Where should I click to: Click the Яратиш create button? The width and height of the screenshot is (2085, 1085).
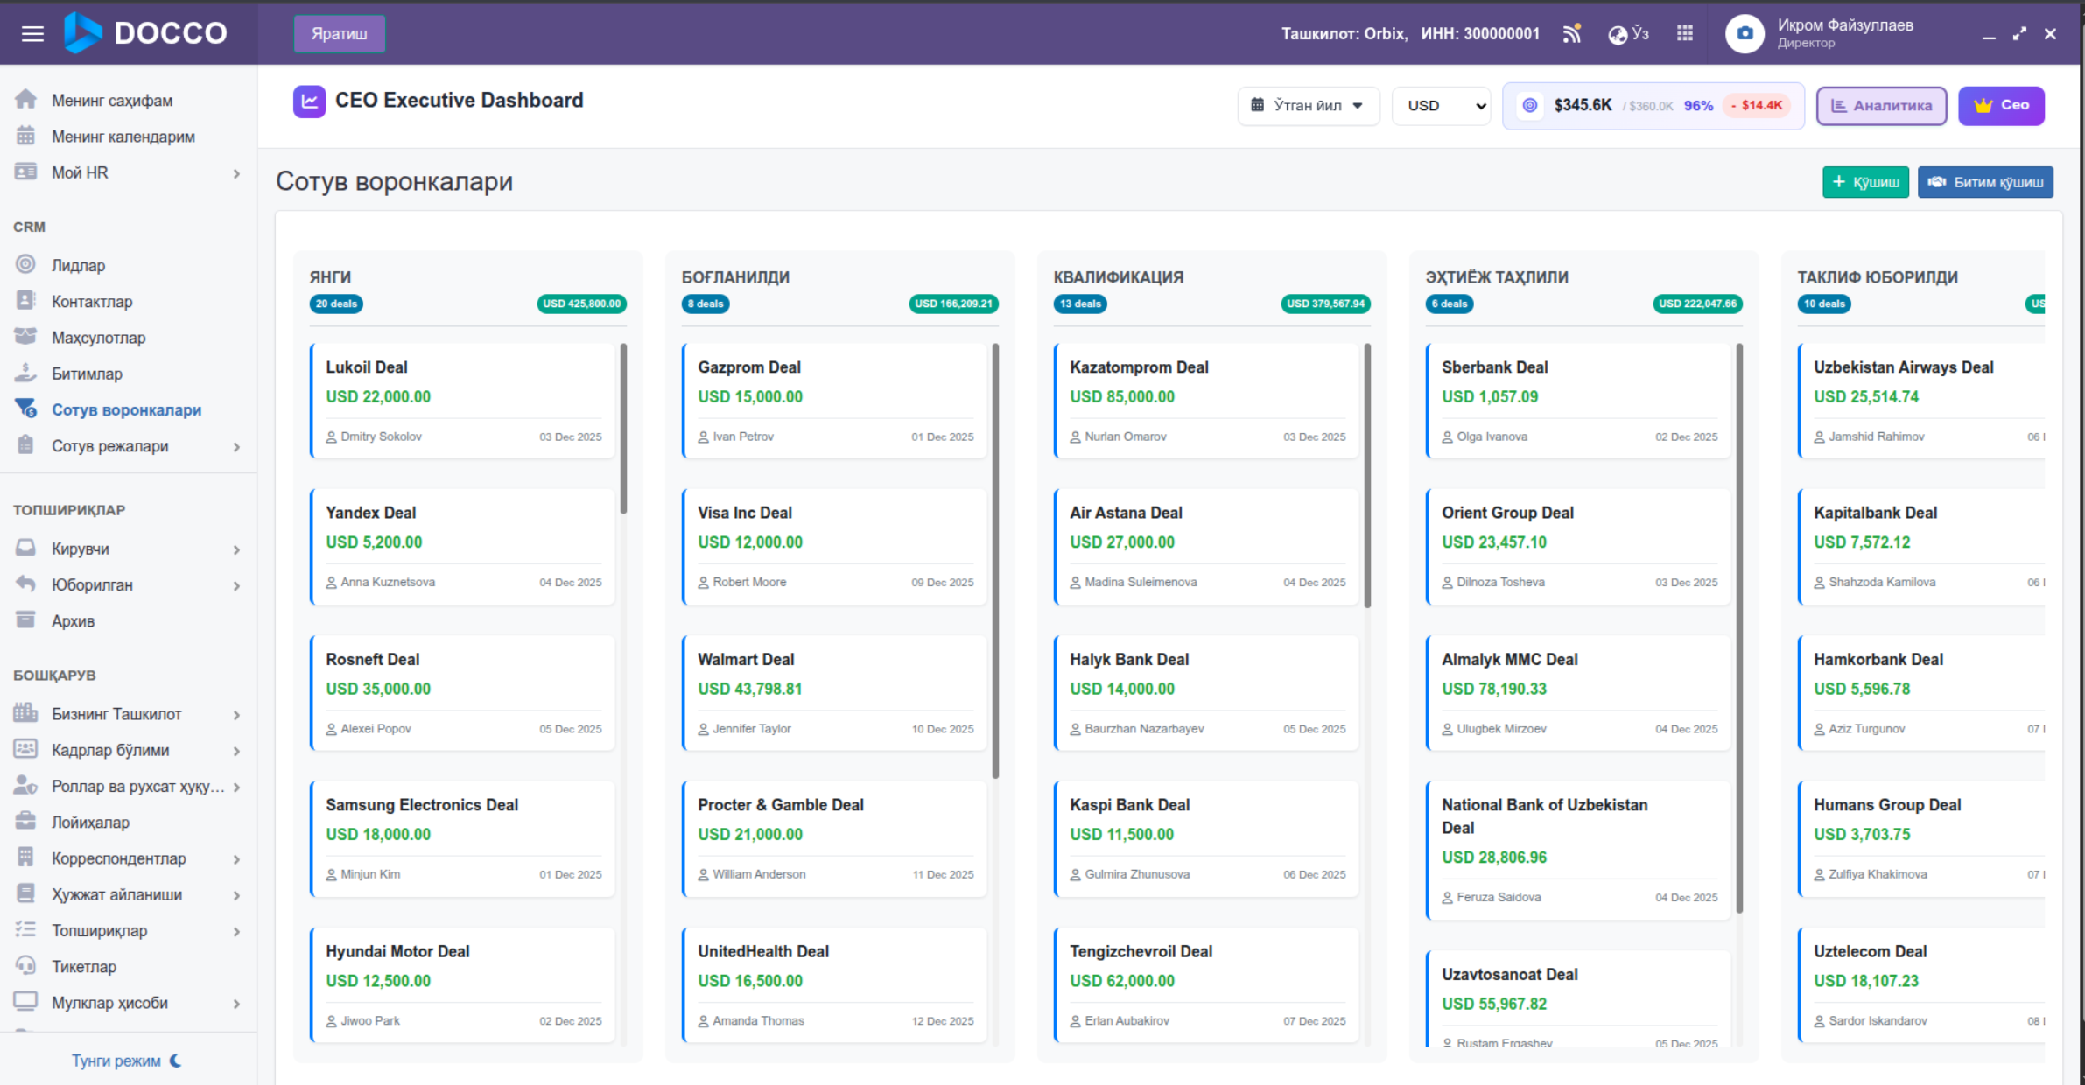[340, 34]
